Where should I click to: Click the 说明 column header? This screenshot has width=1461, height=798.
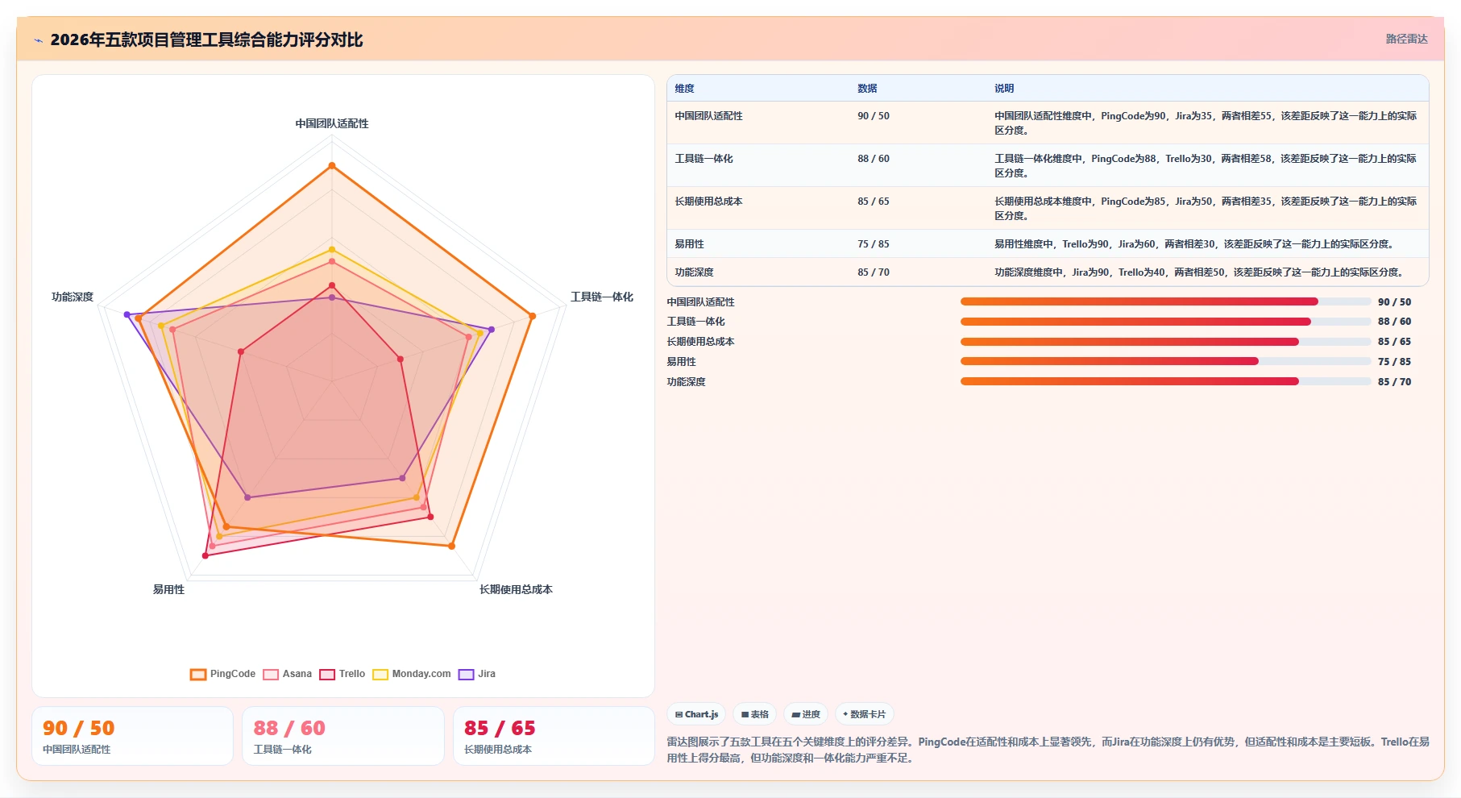1004,89
